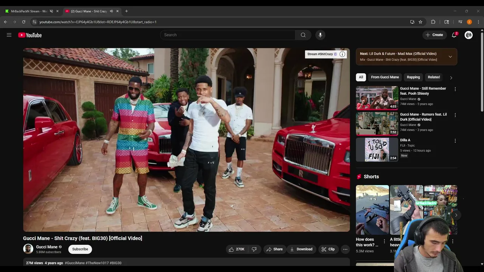This screenshot has width=484, height=272.
Task: Select the All filter chip
Action: tap(361, 77)
